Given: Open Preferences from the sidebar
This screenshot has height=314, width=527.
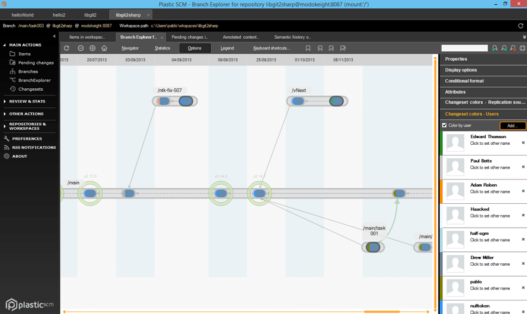Looking at the screenshot, I should pyautogui.click(x=23, y=139).
